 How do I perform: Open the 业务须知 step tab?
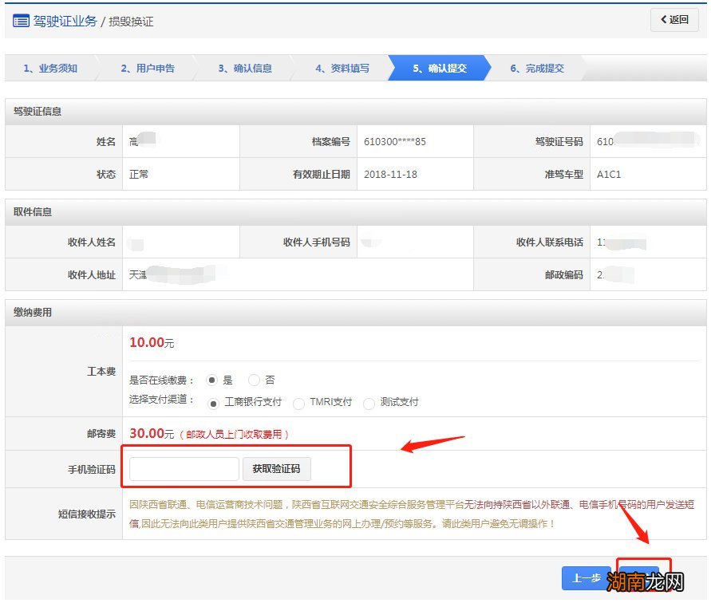pyautogui.click(x=49, y=68)
